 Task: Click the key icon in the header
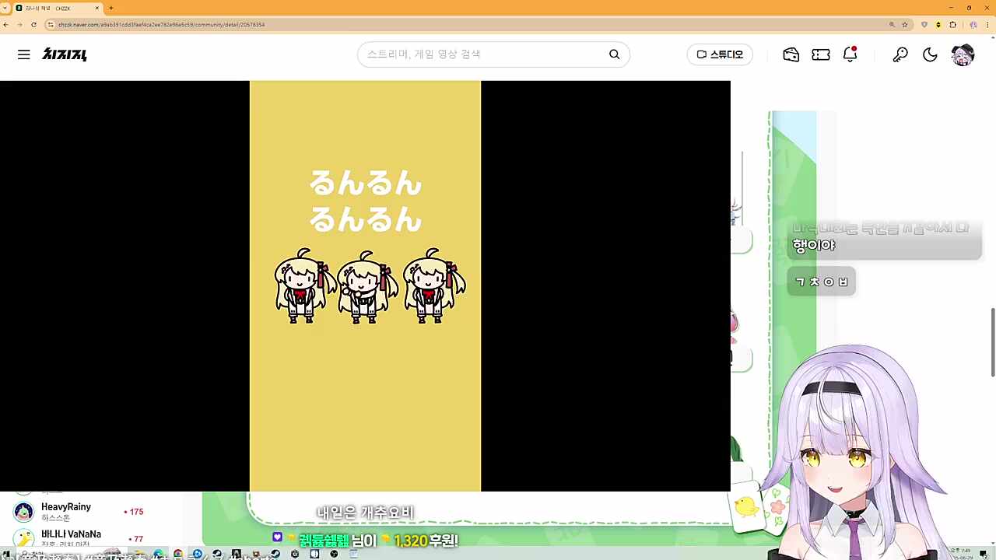[x=900, y=54]
